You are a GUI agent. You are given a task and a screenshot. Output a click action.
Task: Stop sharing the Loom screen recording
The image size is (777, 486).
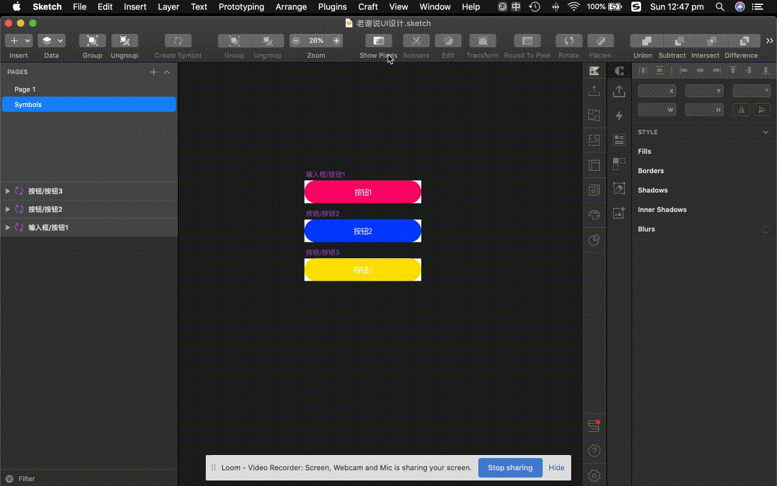tap(511, 468)
